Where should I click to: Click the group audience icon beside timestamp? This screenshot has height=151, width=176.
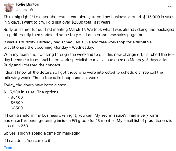coord(31,10)
